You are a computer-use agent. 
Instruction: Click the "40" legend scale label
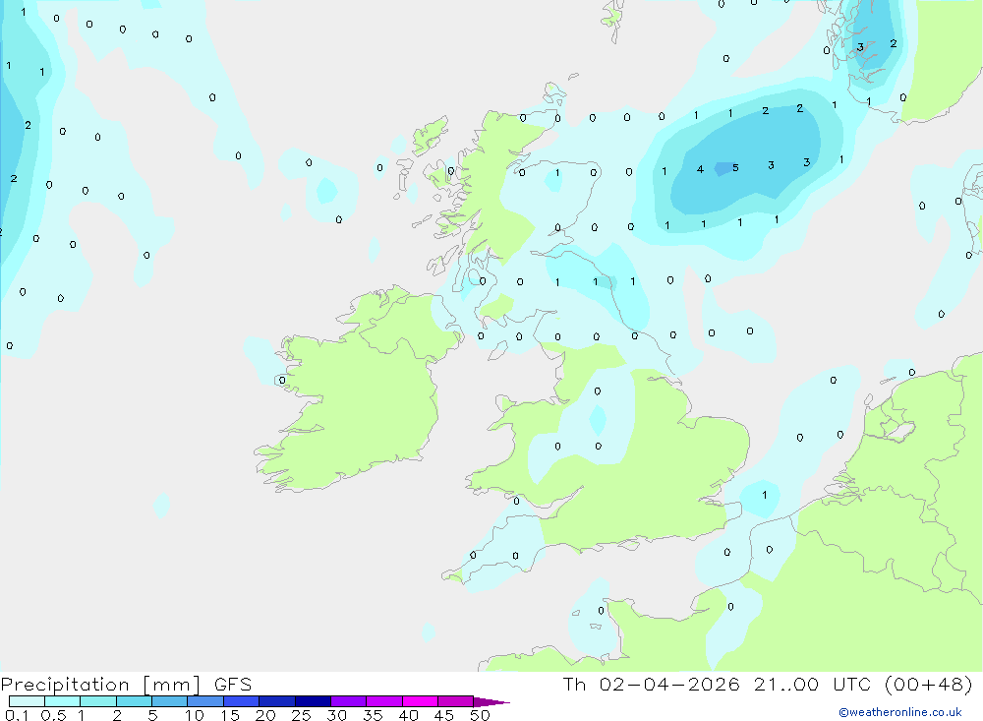tap(408, 715)
